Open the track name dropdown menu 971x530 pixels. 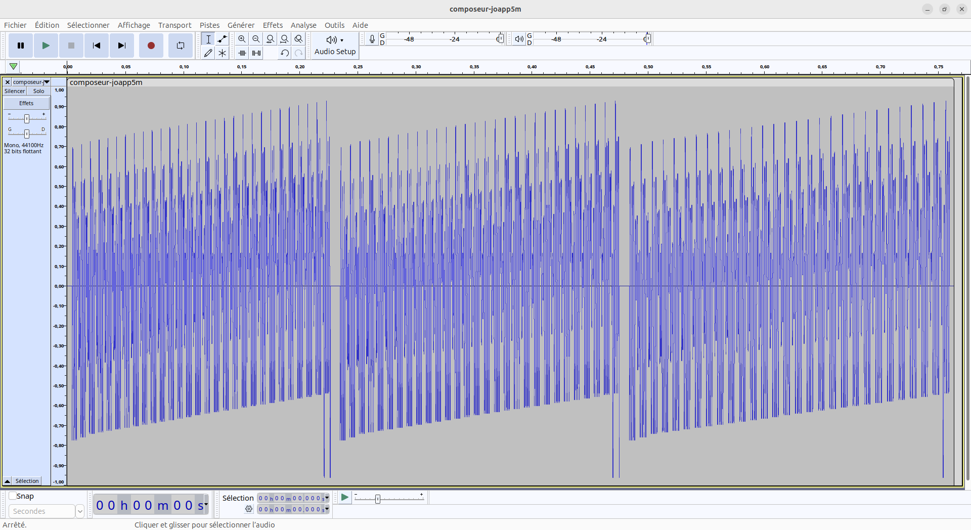pyautogui.click(x=47, y=82)
